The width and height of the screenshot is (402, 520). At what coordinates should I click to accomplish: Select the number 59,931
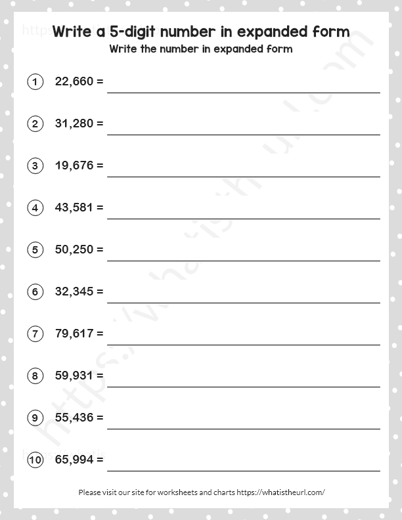click(75, 376)
